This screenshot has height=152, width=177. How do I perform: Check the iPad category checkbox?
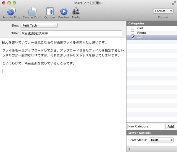[133, 28]
